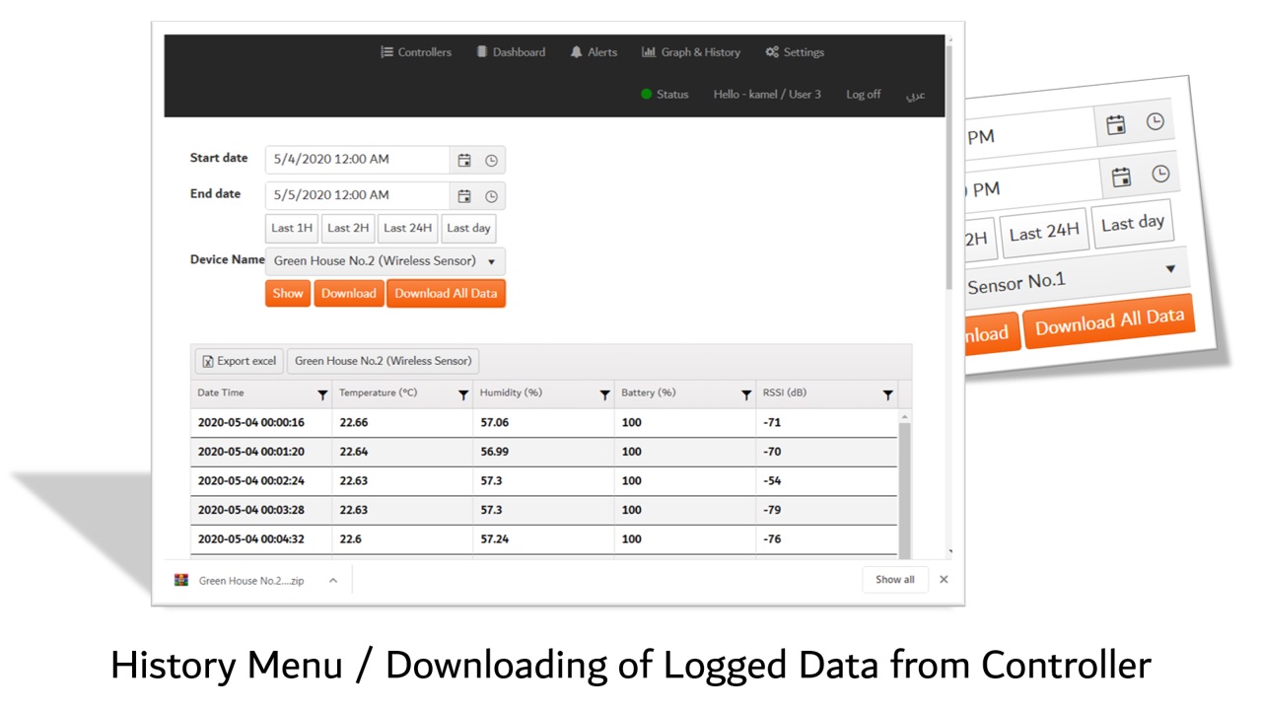Screen dimensions: 1262x710
Task: Go to Graph & History page
Action: click(x=690, y=52)
